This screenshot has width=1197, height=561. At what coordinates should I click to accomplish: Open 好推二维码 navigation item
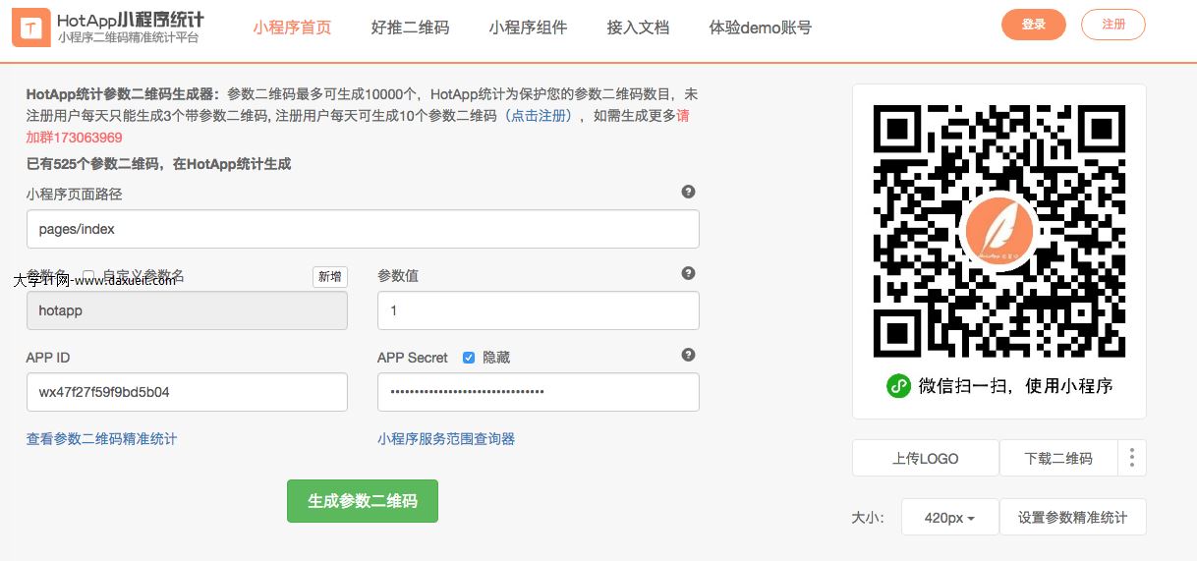point(410,28)
